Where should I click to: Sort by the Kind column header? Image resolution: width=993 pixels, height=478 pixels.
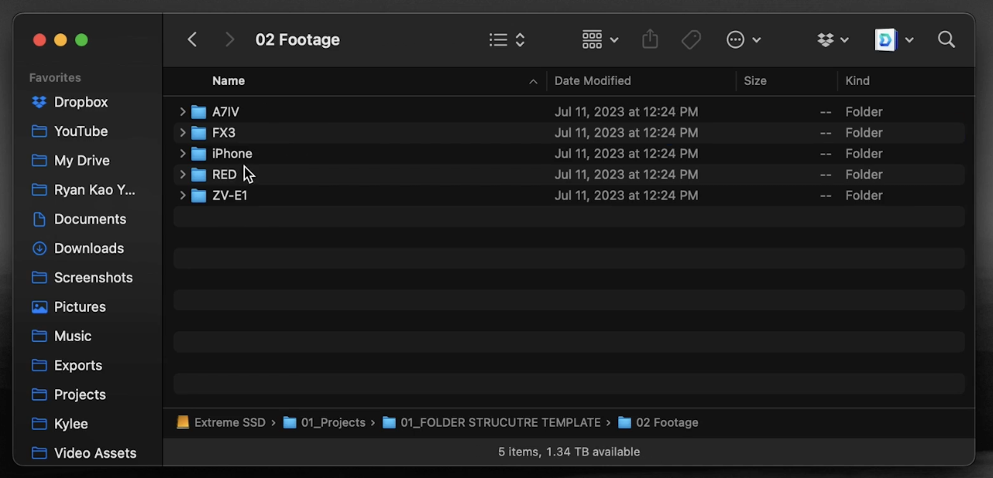[x=857, y=81]
